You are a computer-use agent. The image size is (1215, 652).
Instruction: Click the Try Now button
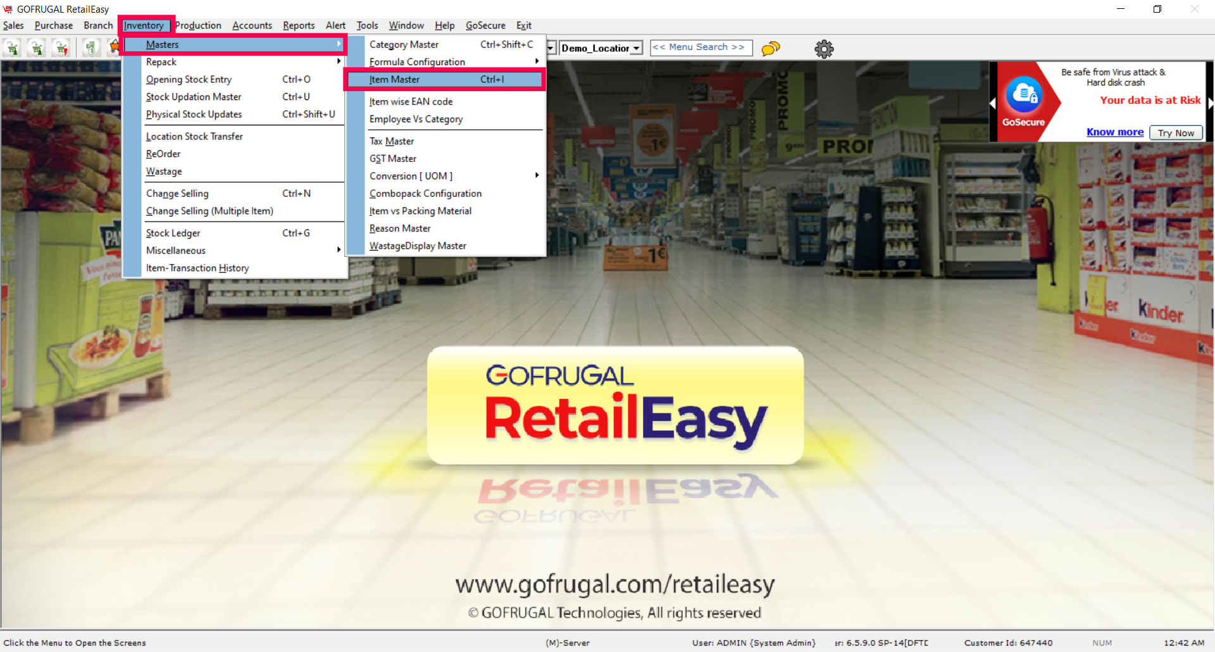pyautogui.click(x=1176, y=132)
